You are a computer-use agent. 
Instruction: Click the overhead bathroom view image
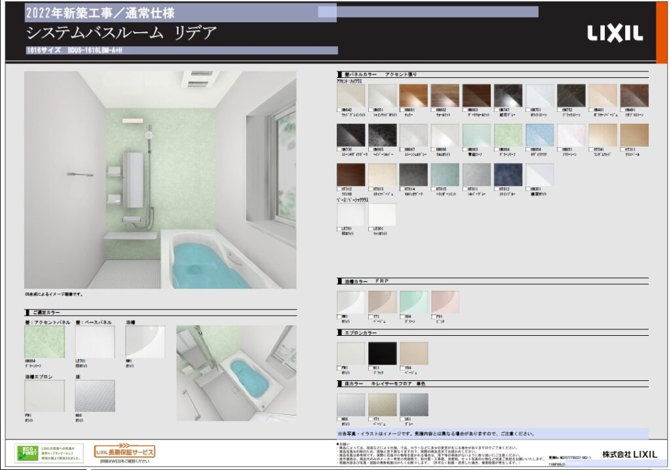pos(236,373)
